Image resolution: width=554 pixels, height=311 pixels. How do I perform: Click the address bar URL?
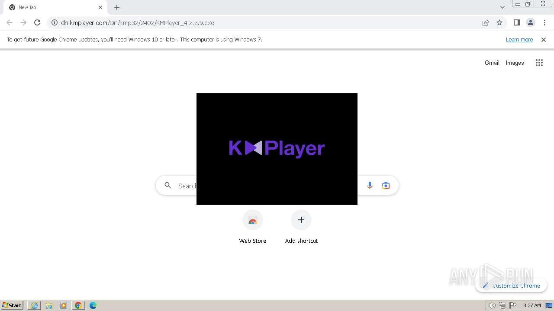pyautogui.click(x=138, y=22)
